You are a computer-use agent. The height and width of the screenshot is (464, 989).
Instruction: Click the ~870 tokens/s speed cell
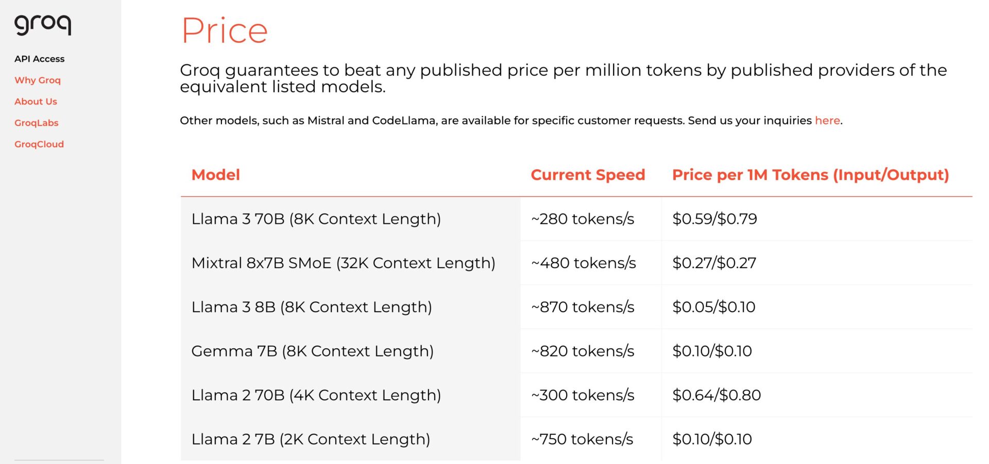[x=583, y=307]
